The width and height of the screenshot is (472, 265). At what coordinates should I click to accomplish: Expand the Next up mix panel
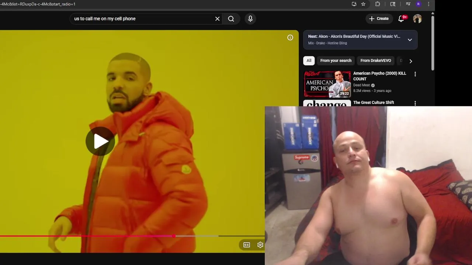(x=410, y=40)
